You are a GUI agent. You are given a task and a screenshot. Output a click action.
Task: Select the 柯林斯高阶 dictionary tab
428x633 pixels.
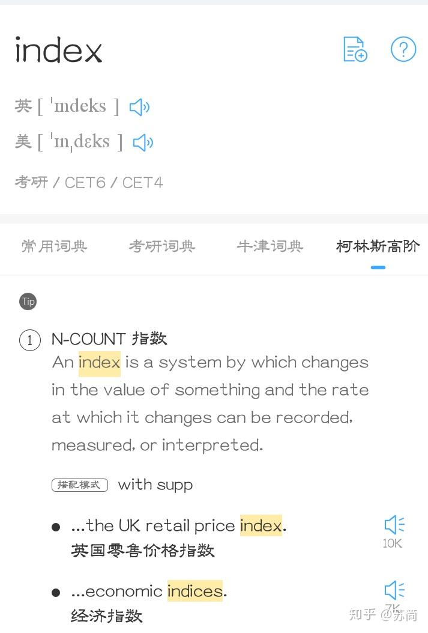coord(378,246)
